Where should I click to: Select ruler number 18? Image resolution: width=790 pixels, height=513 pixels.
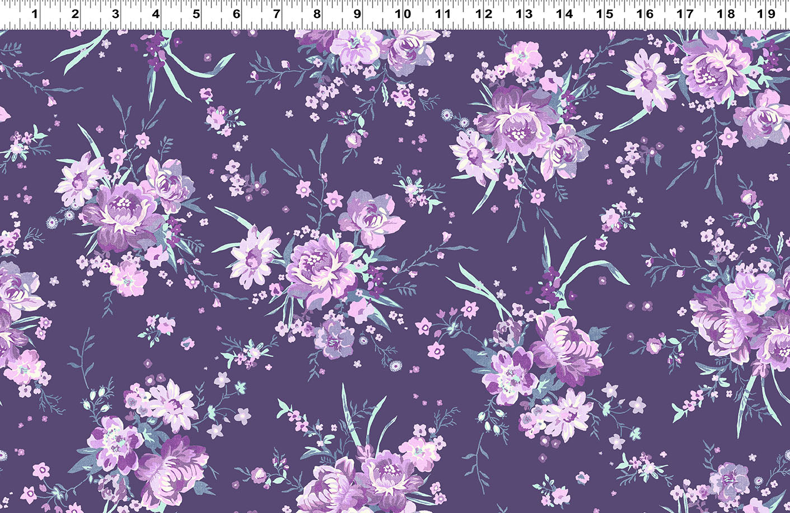pos(730,13)
